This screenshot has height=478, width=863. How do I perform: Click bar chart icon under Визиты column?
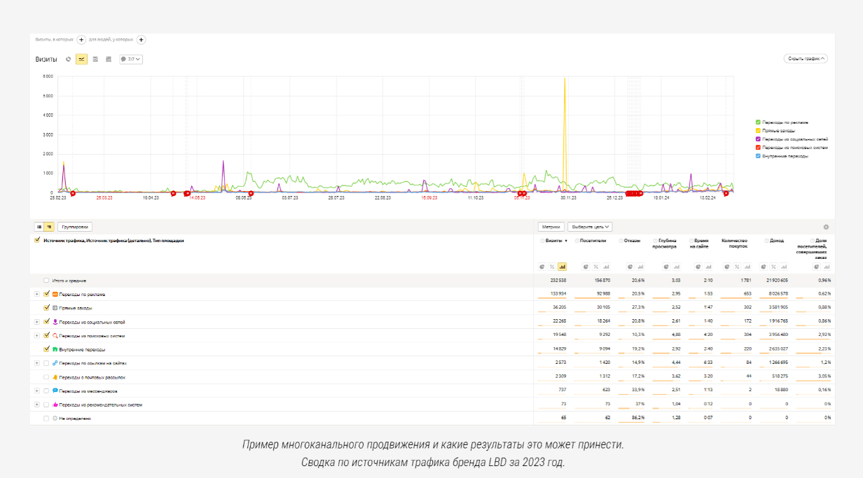point(562,267)
